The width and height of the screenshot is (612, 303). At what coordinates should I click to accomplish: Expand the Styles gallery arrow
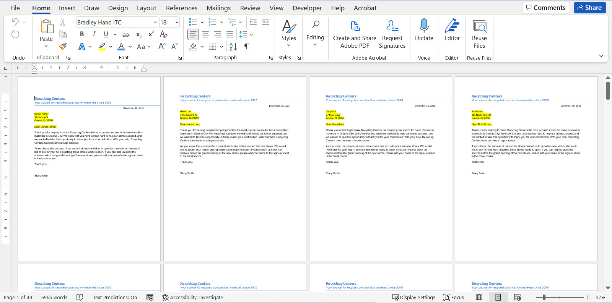[289, 45]
